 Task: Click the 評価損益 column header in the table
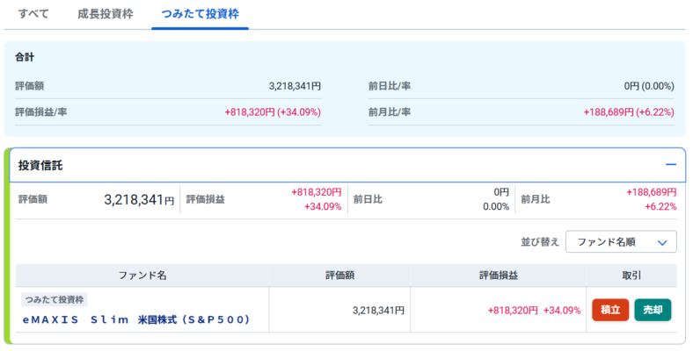click(x=498, y=276)
